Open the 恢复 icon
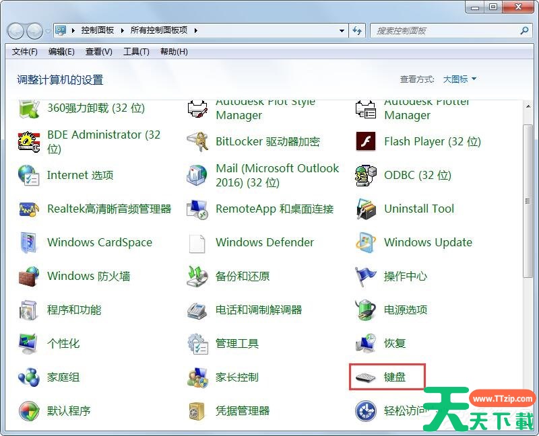 [x=366, y=343]
